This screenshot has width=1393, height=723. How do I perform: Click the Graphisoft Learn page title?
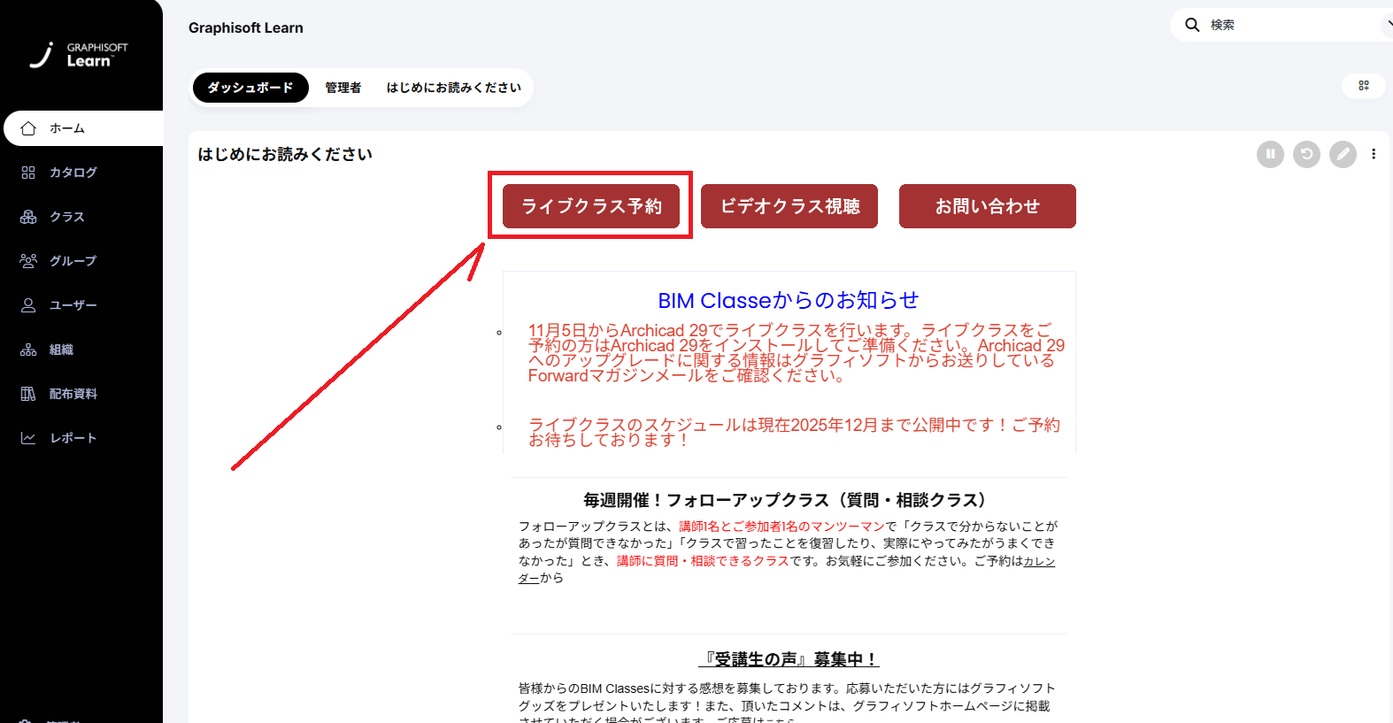point(246,27)
